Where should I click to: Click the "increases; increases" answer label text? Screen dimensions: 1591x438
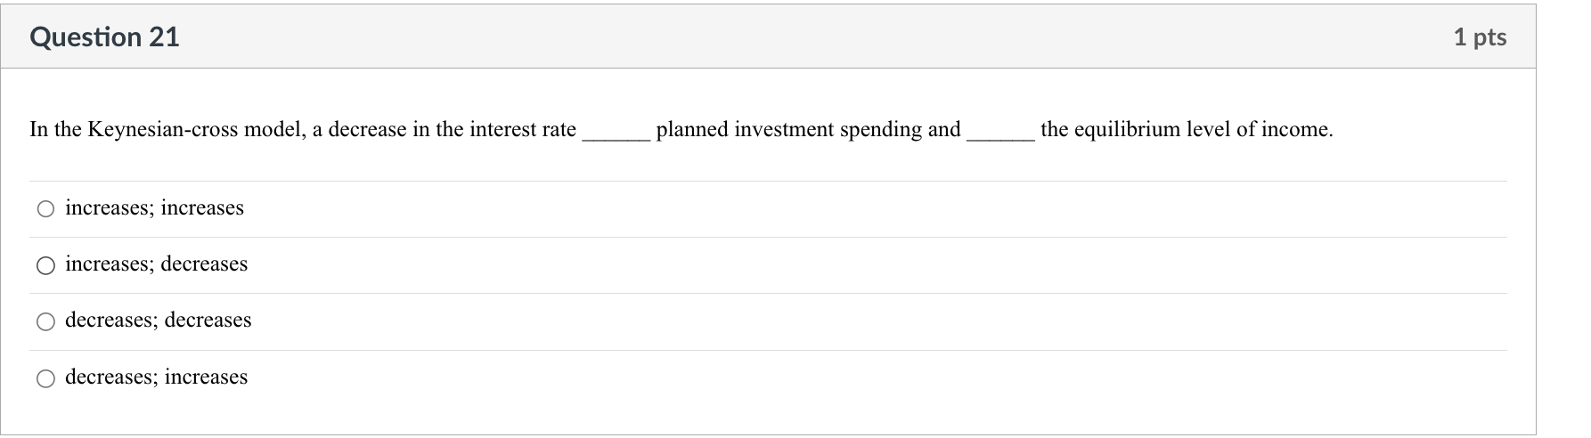pos(154,208)
